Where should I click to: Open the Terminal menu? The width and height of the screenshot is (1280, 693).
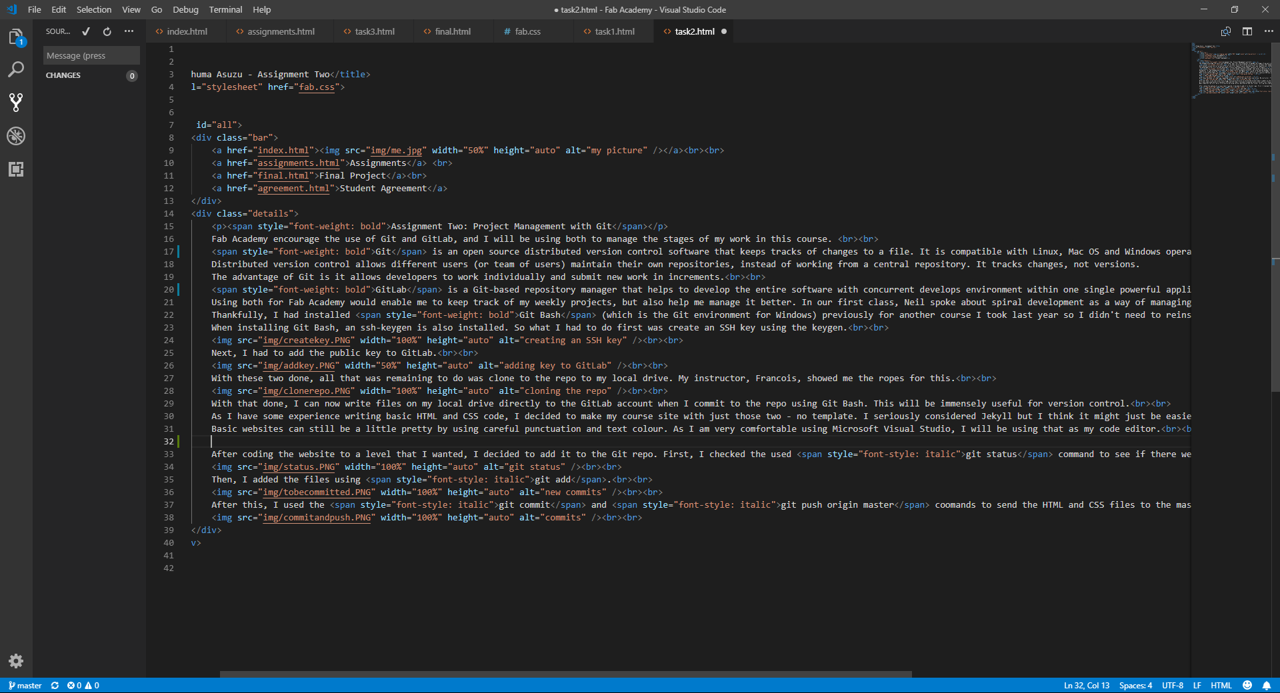[x=225, y=9]
